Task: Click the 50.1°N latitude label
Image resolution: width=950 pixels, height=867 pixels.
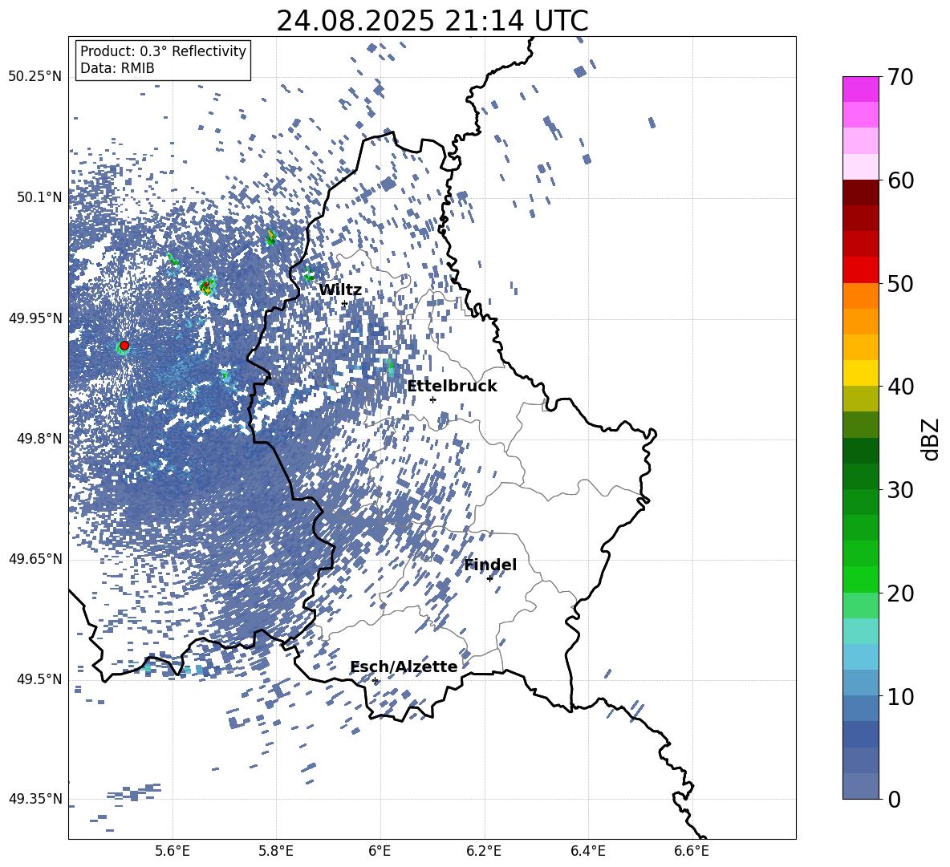Action: click(x=39, y=197)
